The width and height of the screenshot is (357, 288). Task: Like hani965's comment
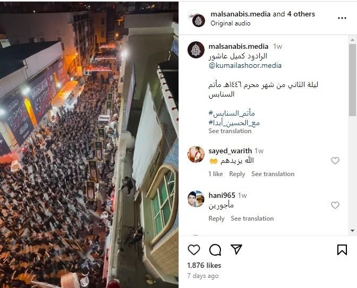pyautogui.click(x=335, y=205)
